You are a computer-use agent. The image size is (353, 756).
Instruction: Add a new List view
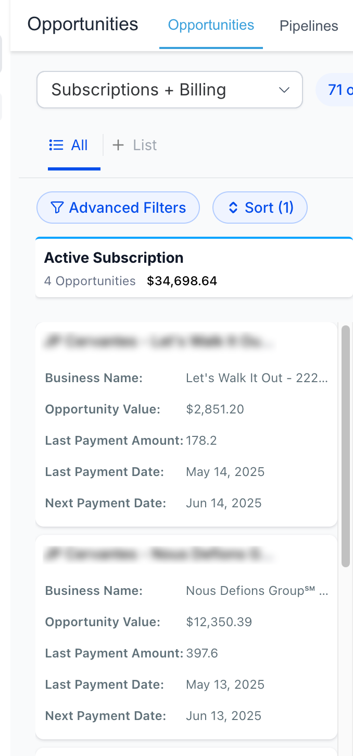[135, 145]
